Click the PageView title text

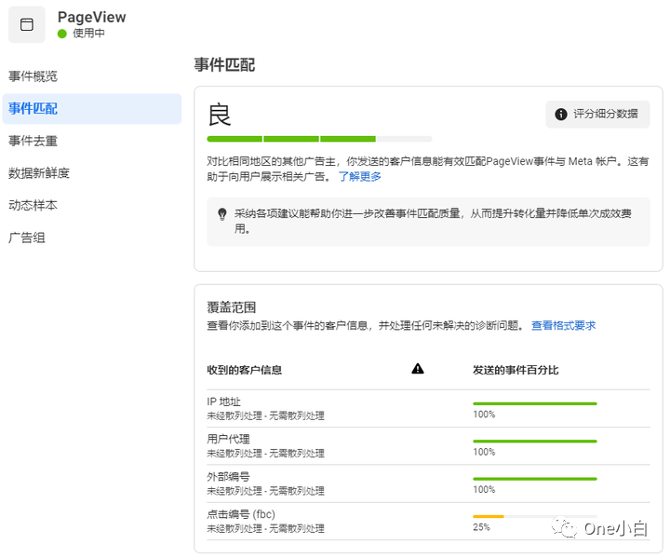pos(92,17)
